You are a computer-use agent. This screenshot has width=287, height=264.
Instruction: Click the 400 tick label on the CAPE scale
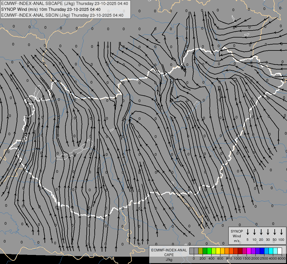[x=211, y=258]
